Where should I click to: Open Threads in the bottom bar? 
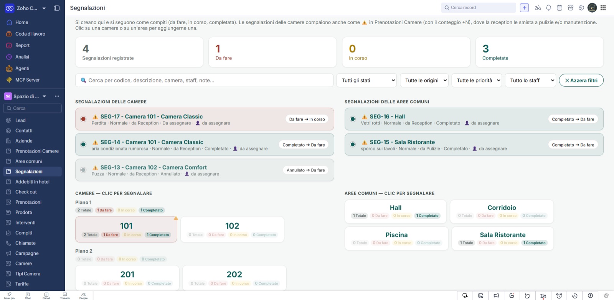65,296
